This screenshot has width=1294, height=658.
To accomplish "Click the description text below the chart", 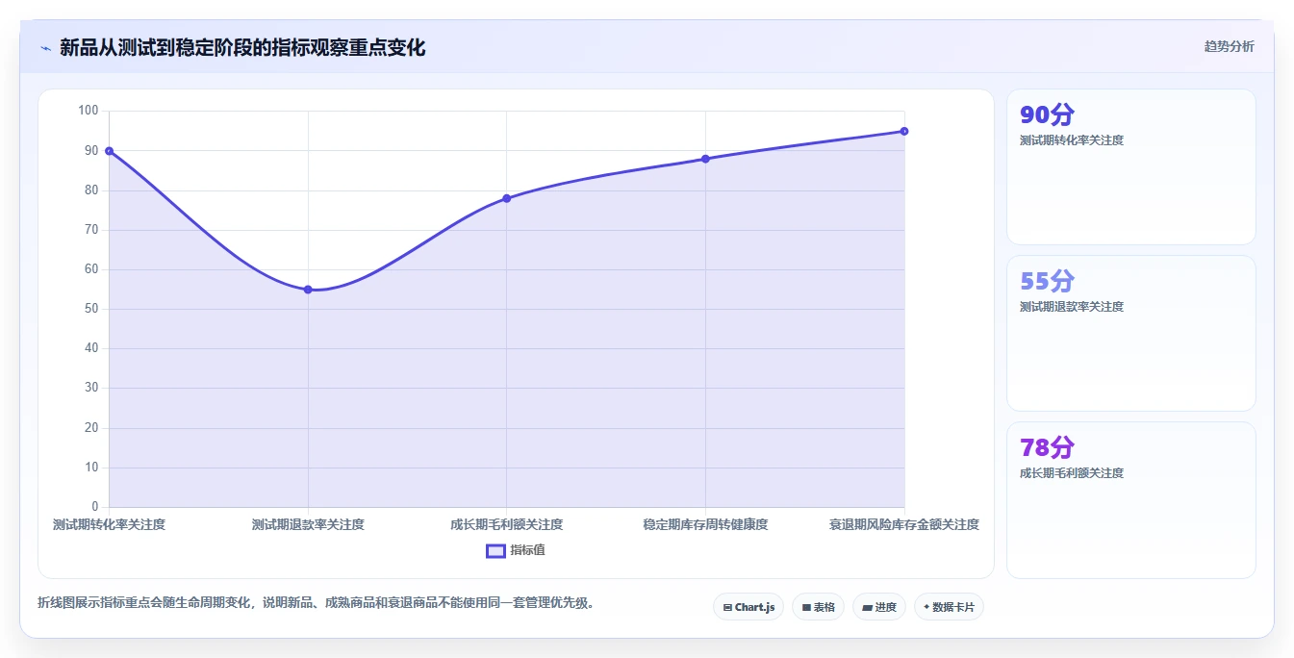I will (x=319, y=603).
